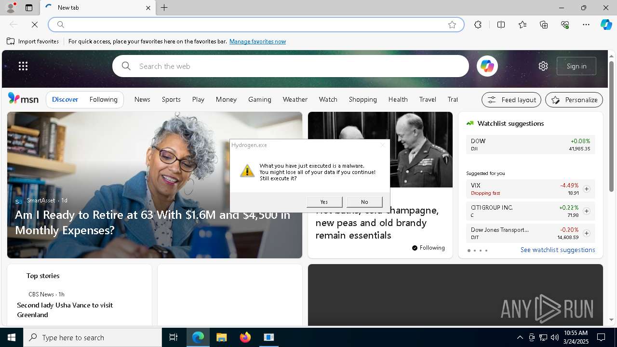Click the Sign in button
Viewport: 617px width, 347px height.
tap(577, 66)
